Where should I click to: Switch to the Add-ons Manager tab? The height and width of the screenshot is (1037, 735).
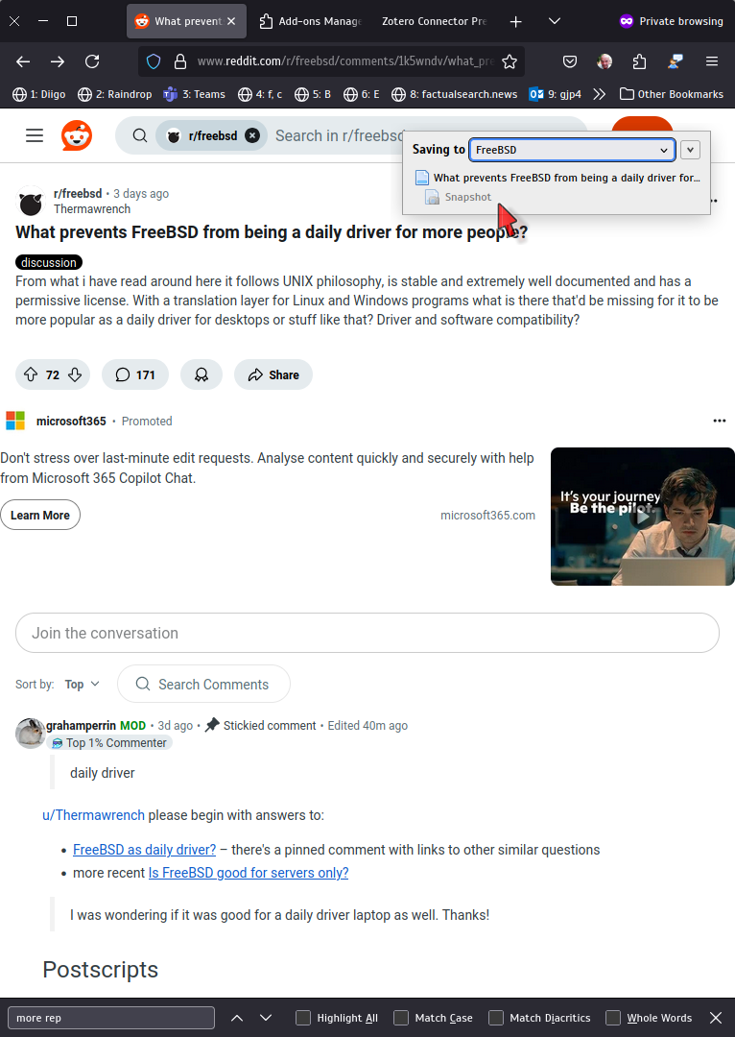pyautogui.click(x=310, y=21)
